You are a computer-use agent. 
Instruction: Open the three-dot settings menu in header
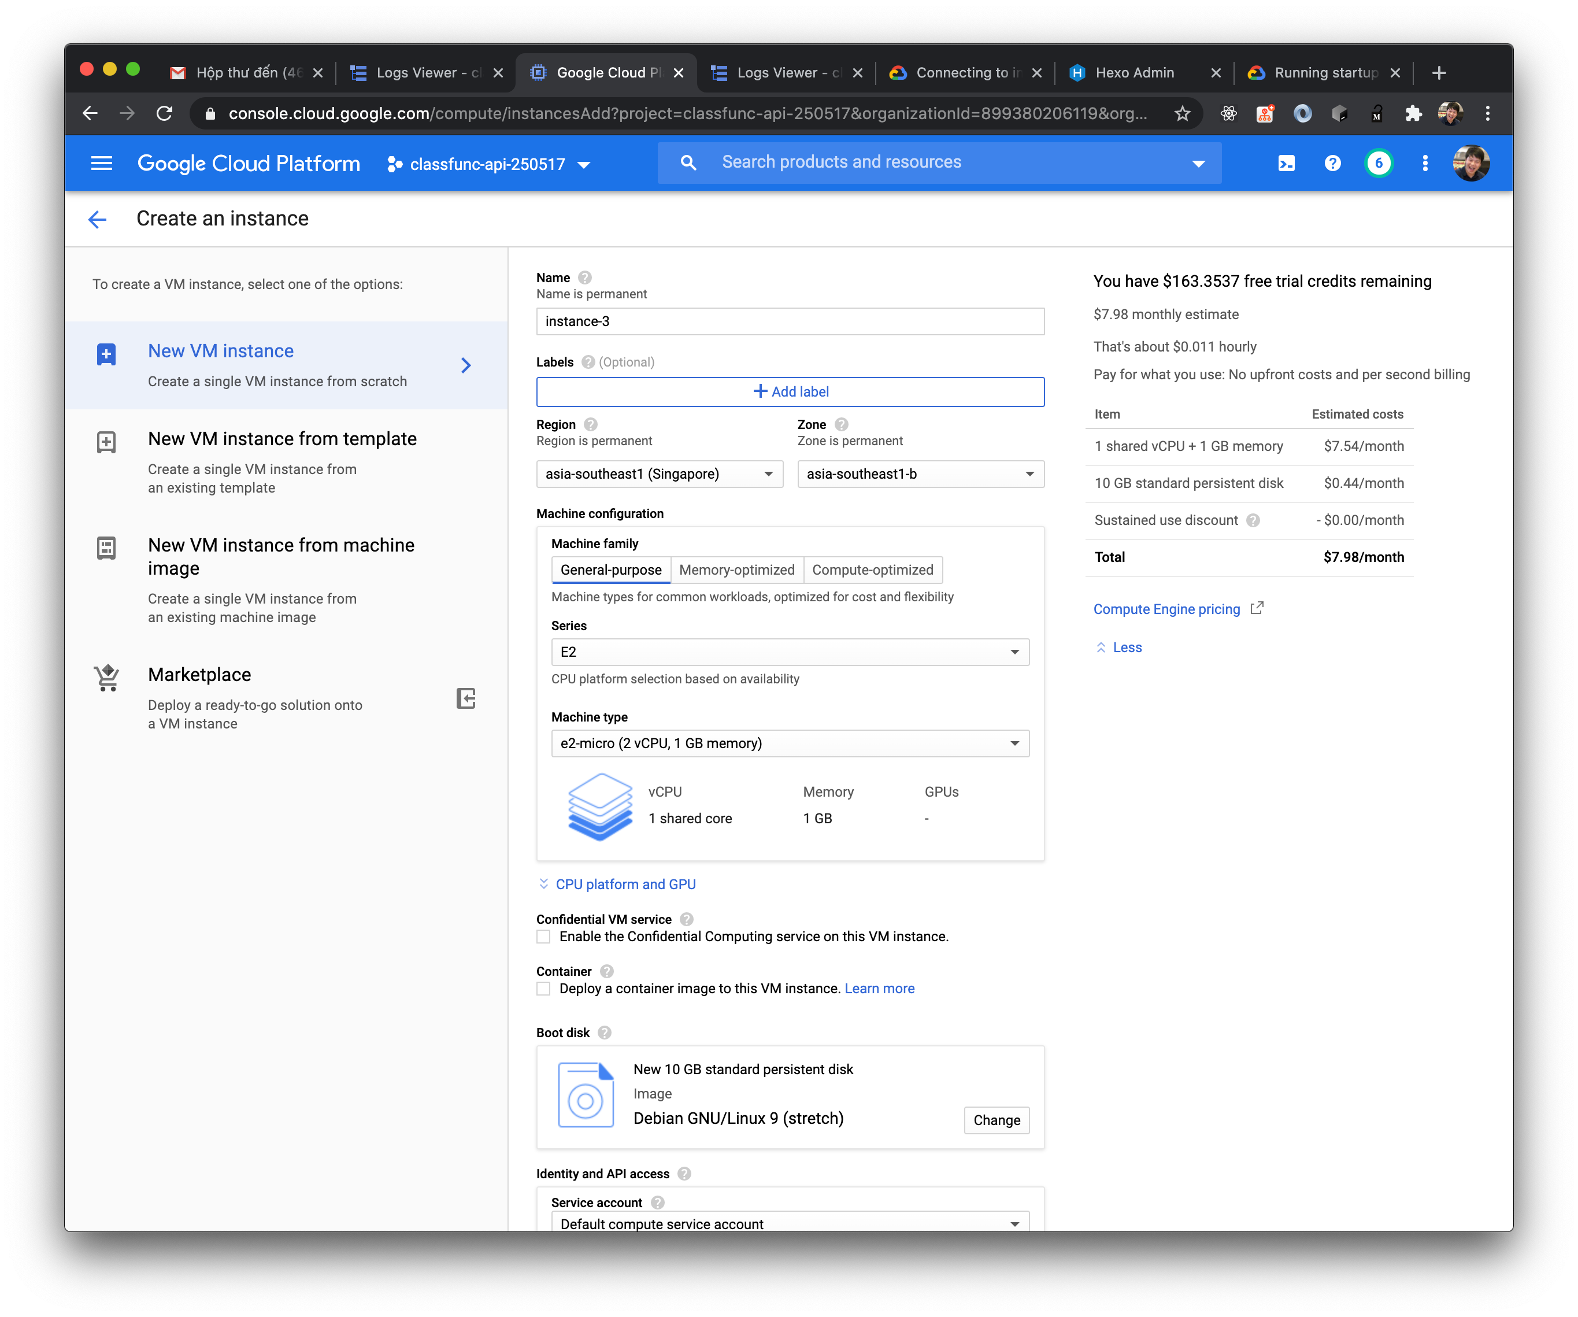[1424, 163]
